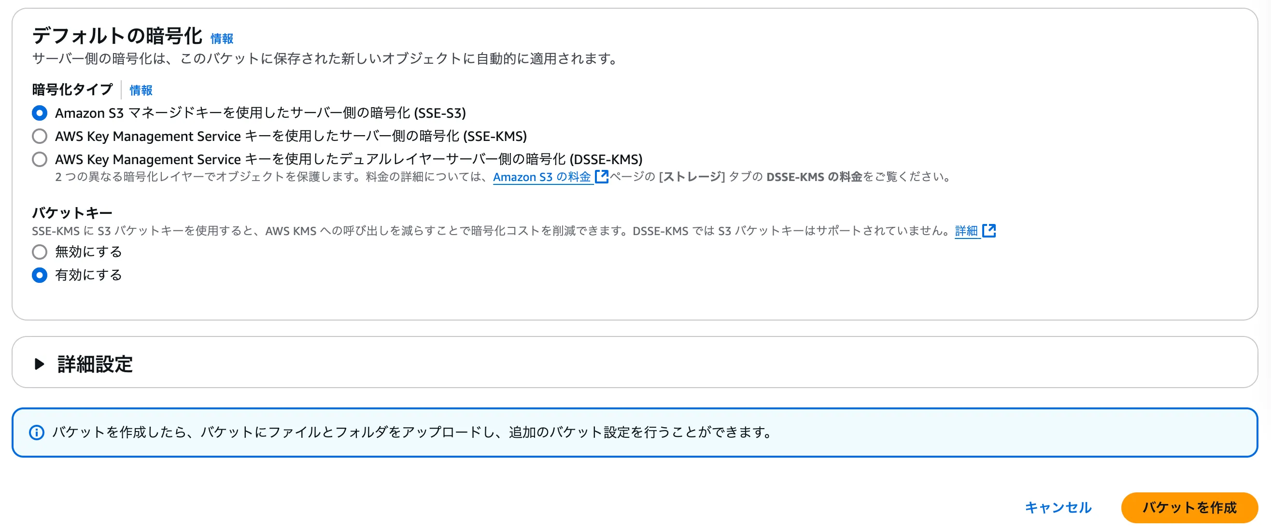
Task: Click the DSSE-KMS option label text
Action: pos(348,159)
